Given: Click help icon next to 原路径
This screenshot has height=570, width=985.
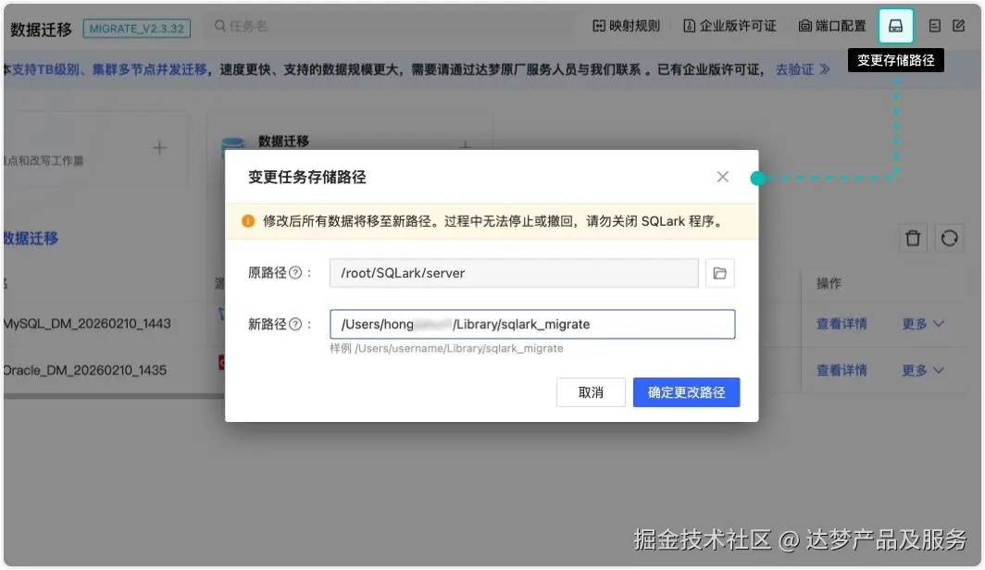Looking at the screenshot, I should 295,273.
